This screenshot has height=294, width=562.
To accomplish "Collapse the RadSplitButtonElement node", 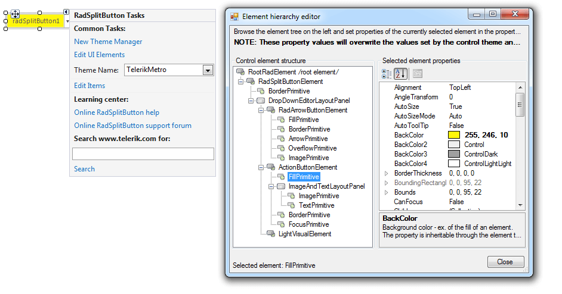I will (240, 82).
